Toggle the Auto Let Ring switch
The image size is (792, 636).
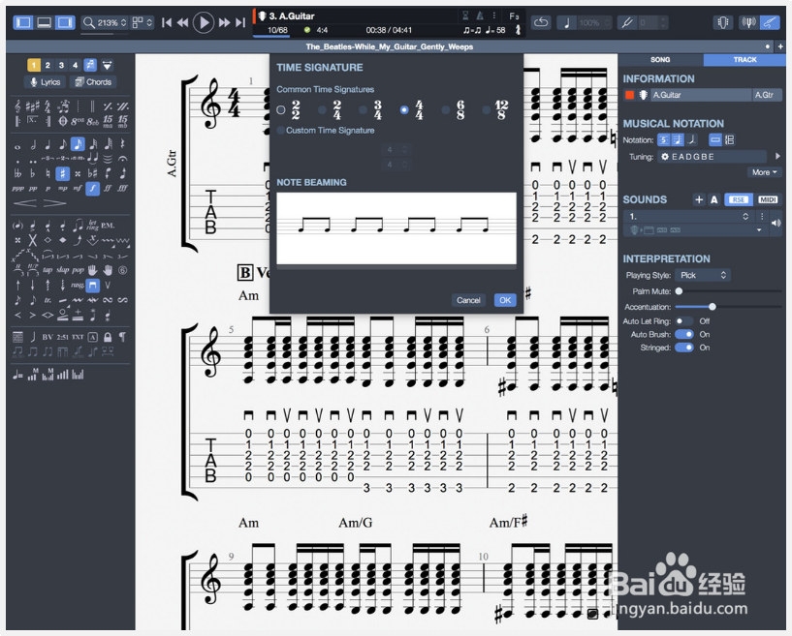[684, 320]
